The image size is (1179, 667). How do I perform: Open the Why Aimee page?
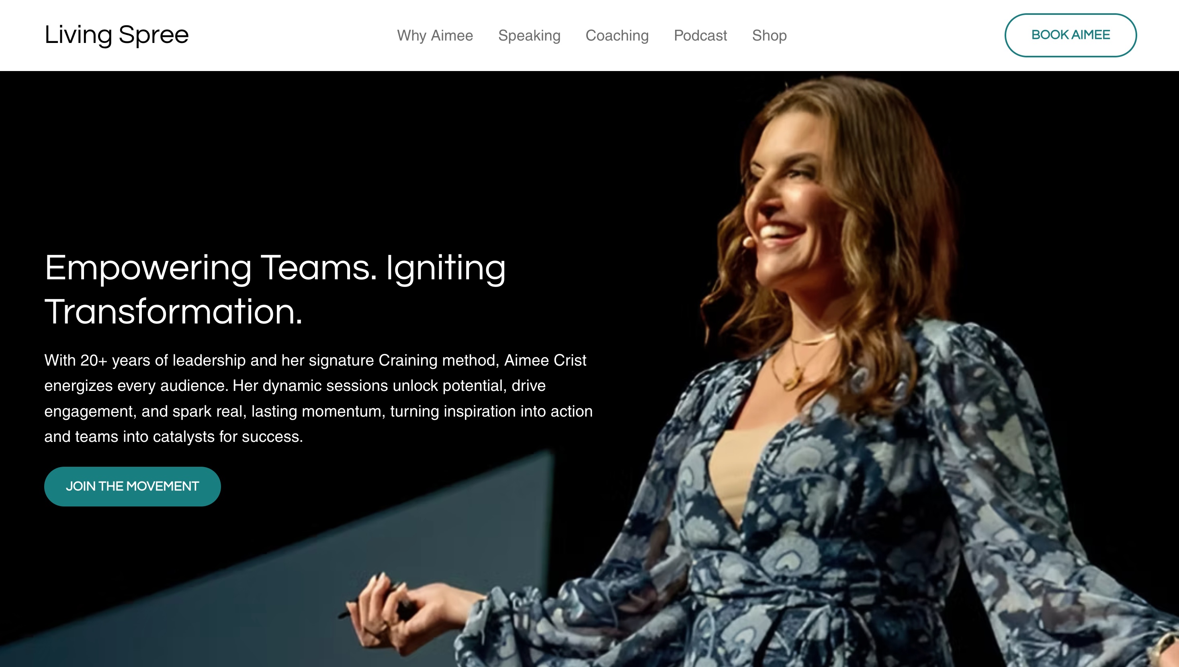point(435,35)
